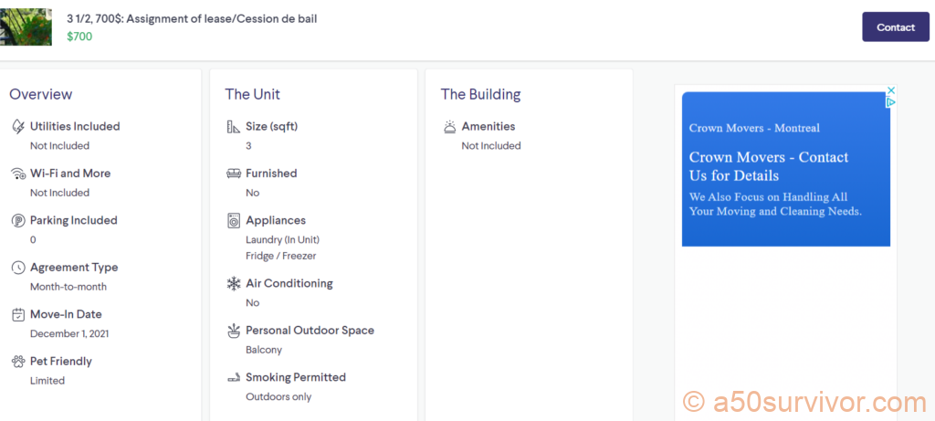The height and width of the screenshot is (421, 935).
Task: Click the Agreement Type clock icon
Action: pyautogui.click(x=18, y=268)
